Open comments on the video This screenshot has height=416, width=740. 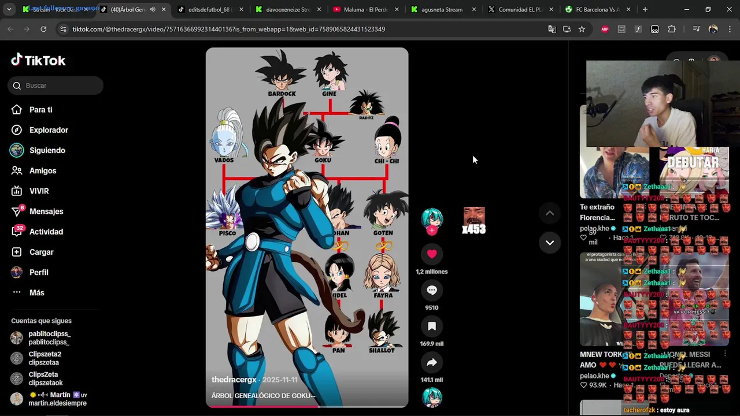pyautogui.click(x=432, y=290)
